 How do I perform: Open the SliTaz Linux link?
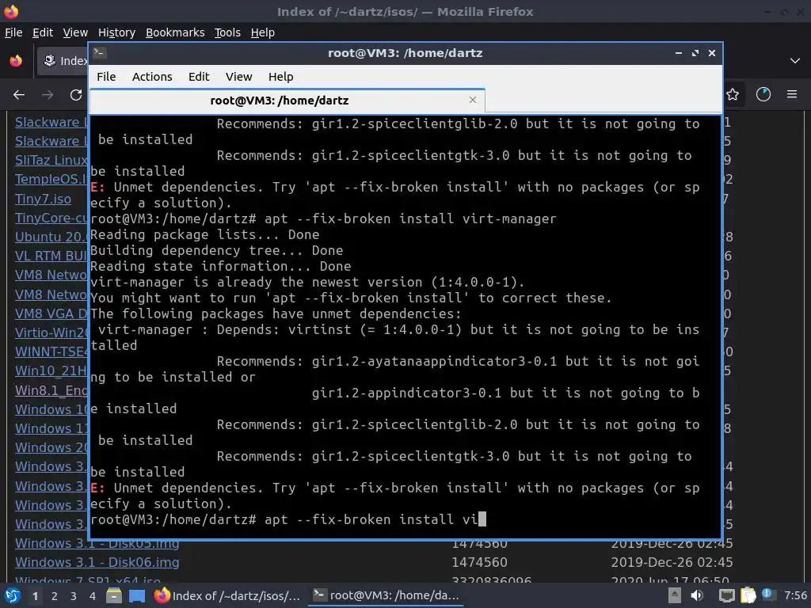51,160
